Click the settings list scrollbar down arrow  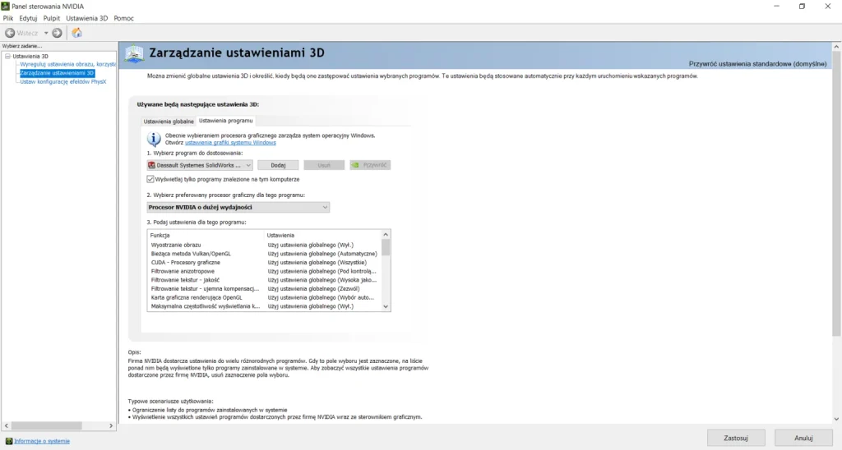[x=386, y=306]
